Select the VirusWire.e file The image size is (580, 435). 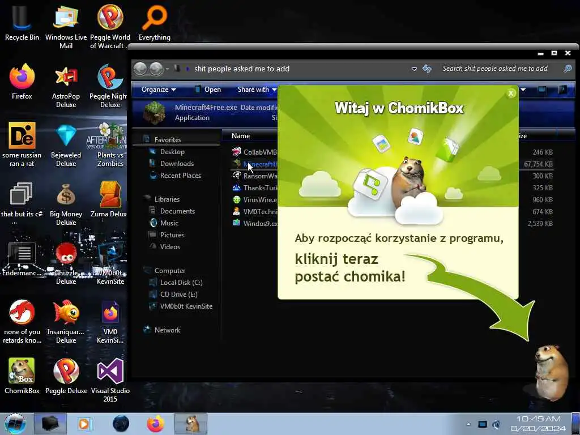[254, 200]
